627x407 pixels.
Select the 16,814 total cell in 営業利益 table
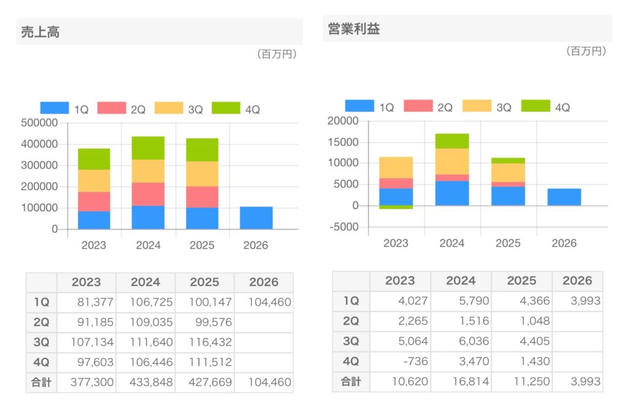point(460,382)
